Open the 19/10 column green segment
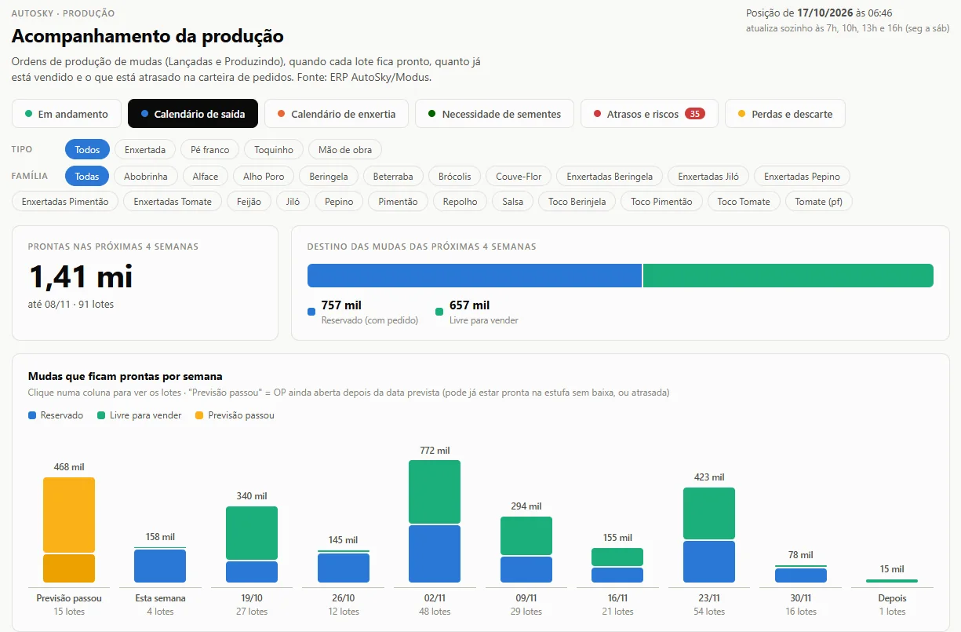This screenshot has width=961, height=632. 252,532
